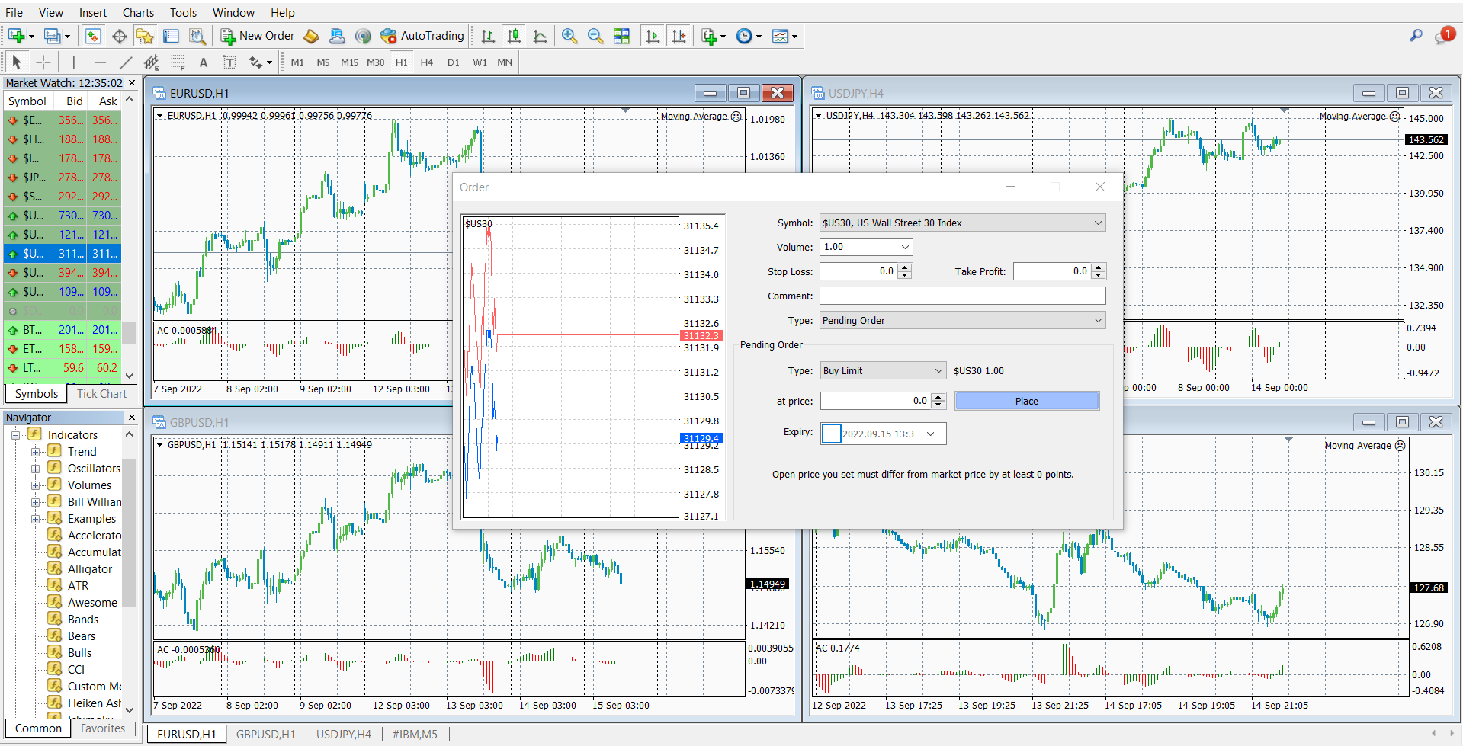Switch timeframe to D1
This screenshot has height=746, width=1463.
[454, 62]
